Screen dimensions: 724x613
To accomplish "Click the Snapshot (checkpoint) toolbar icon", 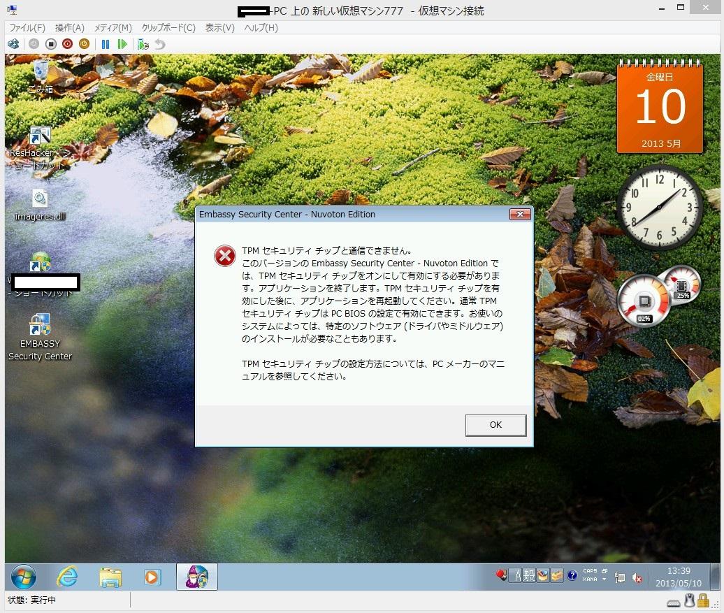I will pos(143,44).
